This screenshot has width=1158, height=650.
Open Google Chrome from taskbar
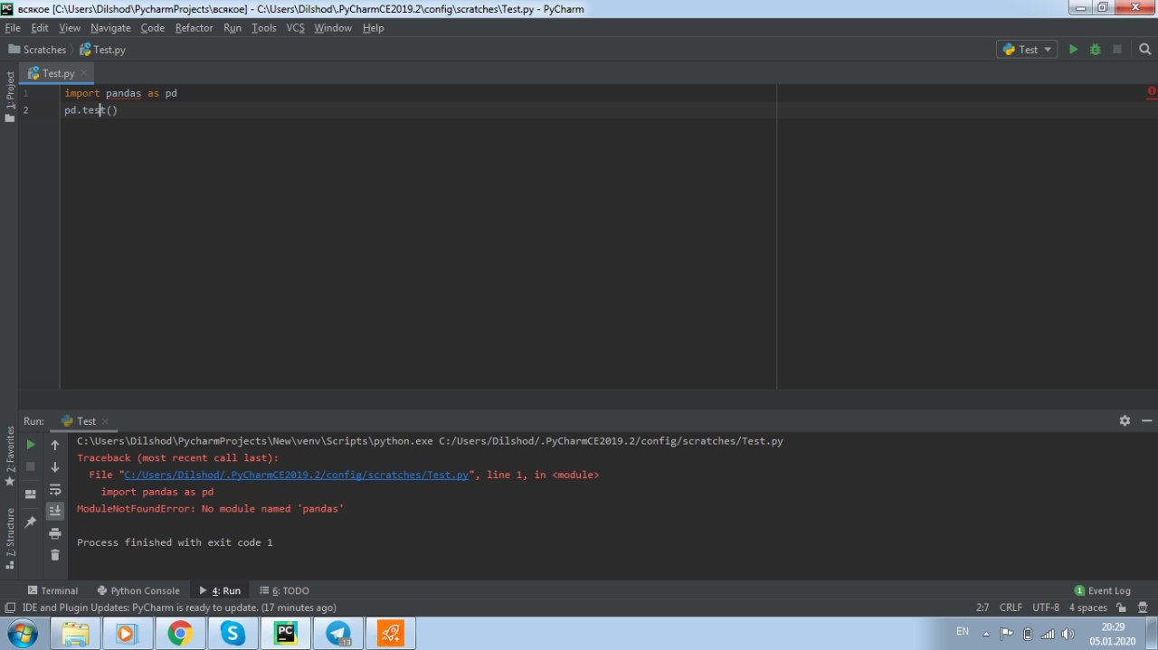180,634
